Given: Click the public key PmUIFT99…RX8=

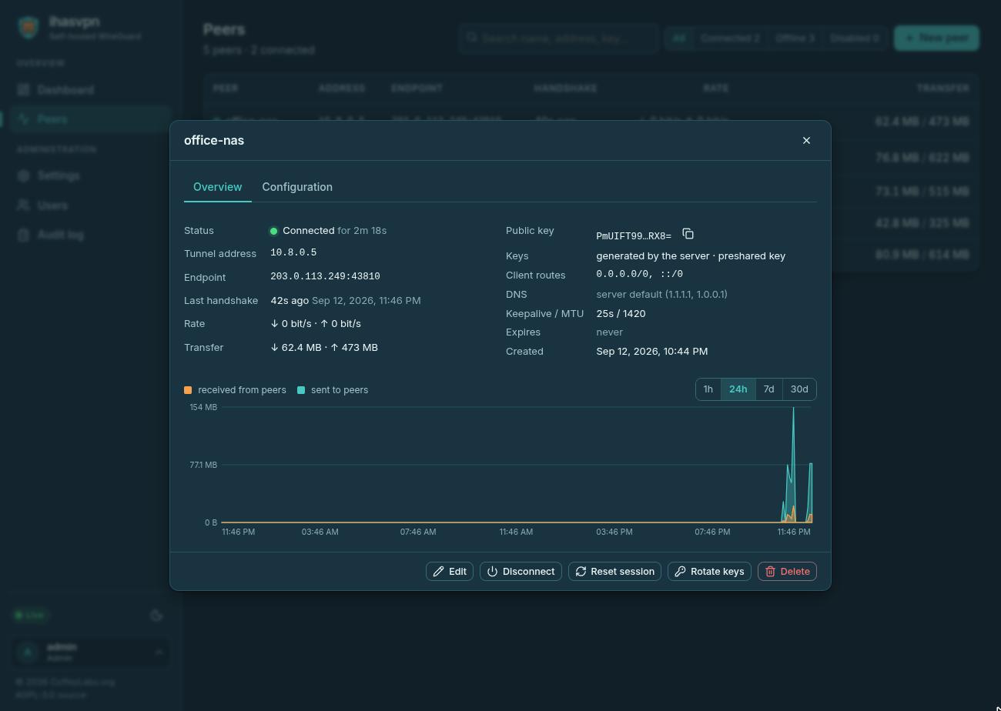Looking at the screenshot, I should (634, 235).
